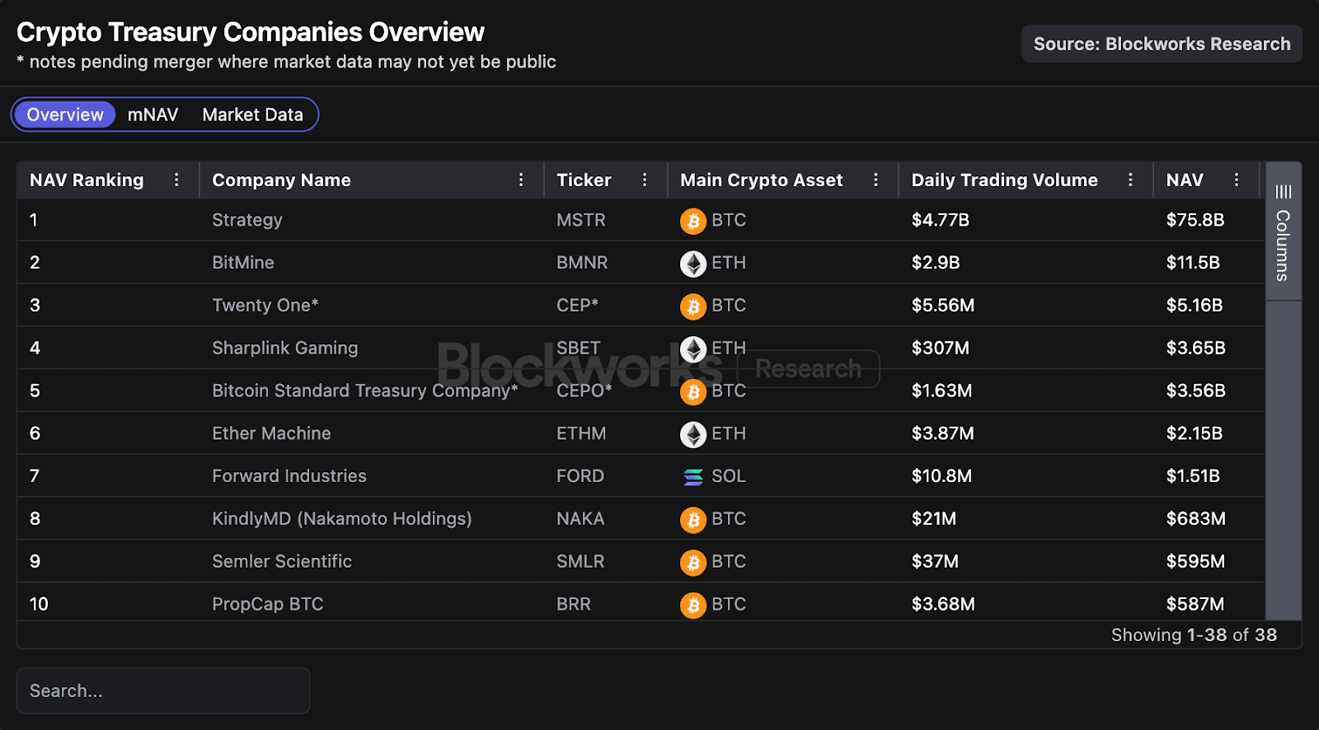Sort by the Company Name column header
Screen dimensions: 1319x730
281,180
